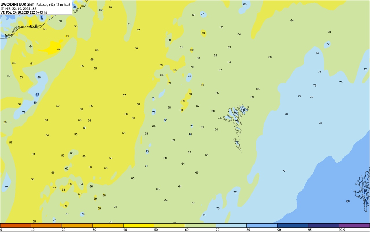Image resolution: width=370 pixels, height=232 pixels.
Task: Click the map humidity value '93'
Action: click(x=41, y=19)
